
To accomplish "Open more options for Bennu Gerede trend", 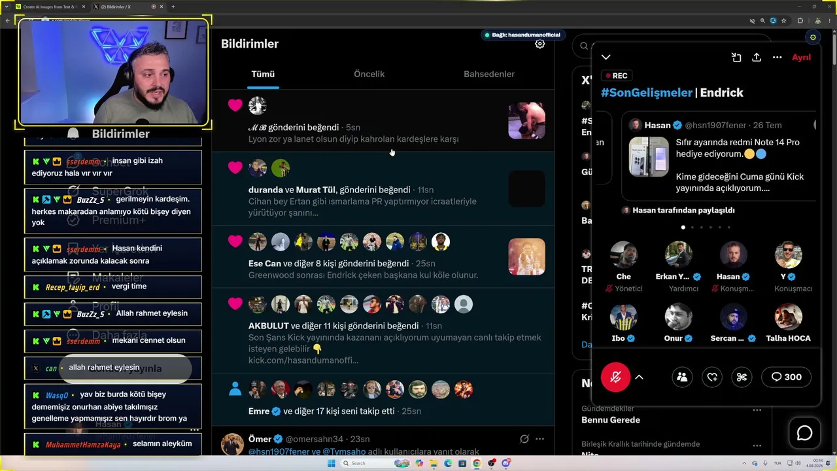I will (x=757, y=410).
